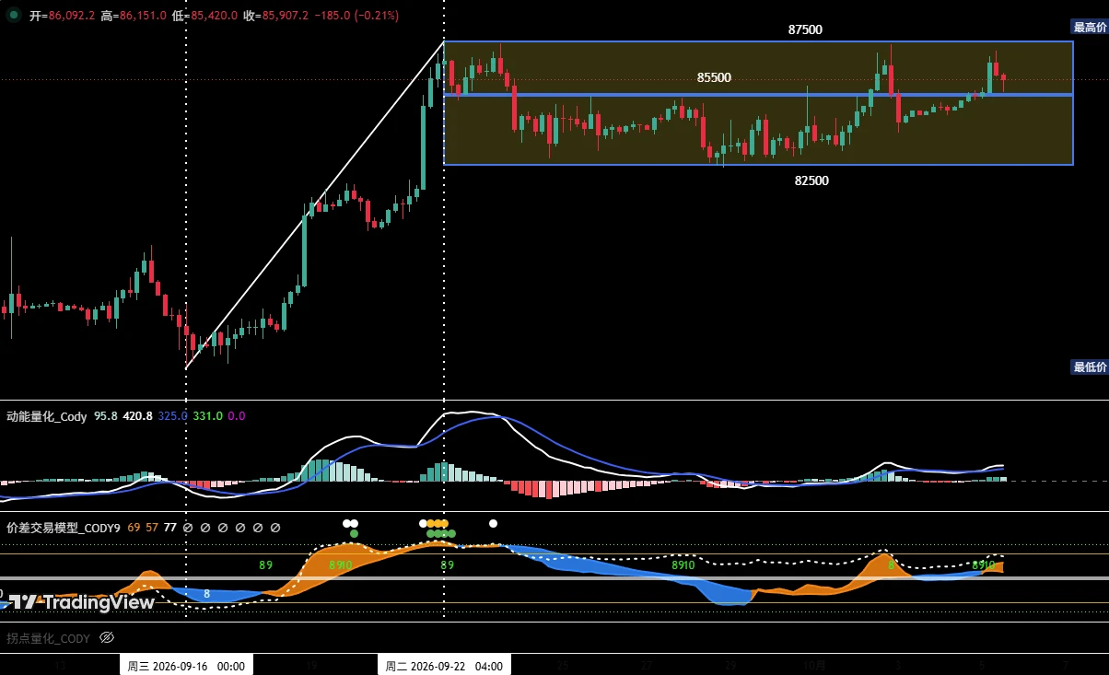Click the price change −185.0 (−0.21%)
Viewport: 1109px width, 675px height.
tap(356, 16)
